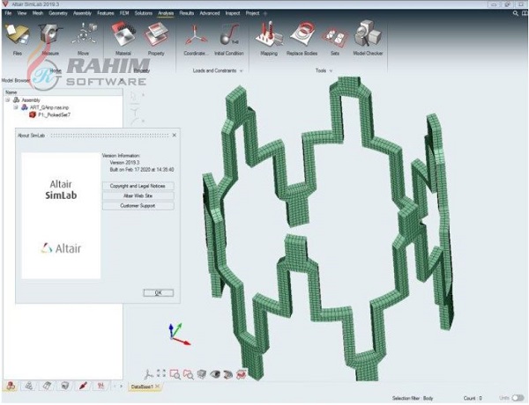Click Copyright and Legal Notices button
Screen dimensions: 529x405
click(x=138, y=186)
